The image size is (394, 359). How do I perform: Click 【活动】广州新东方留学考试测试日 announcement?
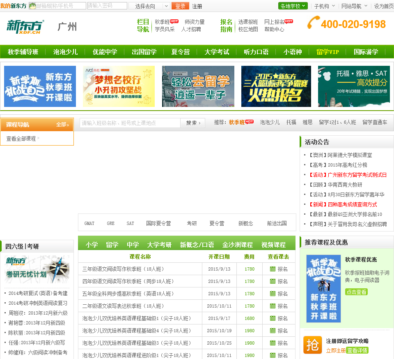click(x=348, y=175)
